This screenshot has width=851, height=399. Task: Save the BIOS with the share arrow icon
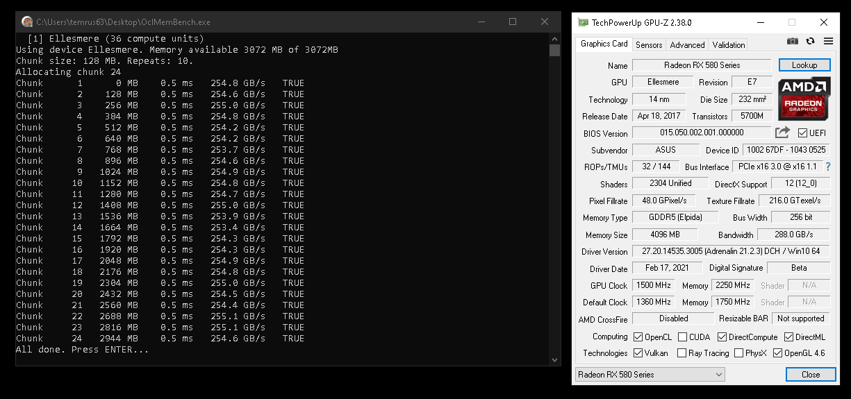pyautogui.click(x=783, y=133)
